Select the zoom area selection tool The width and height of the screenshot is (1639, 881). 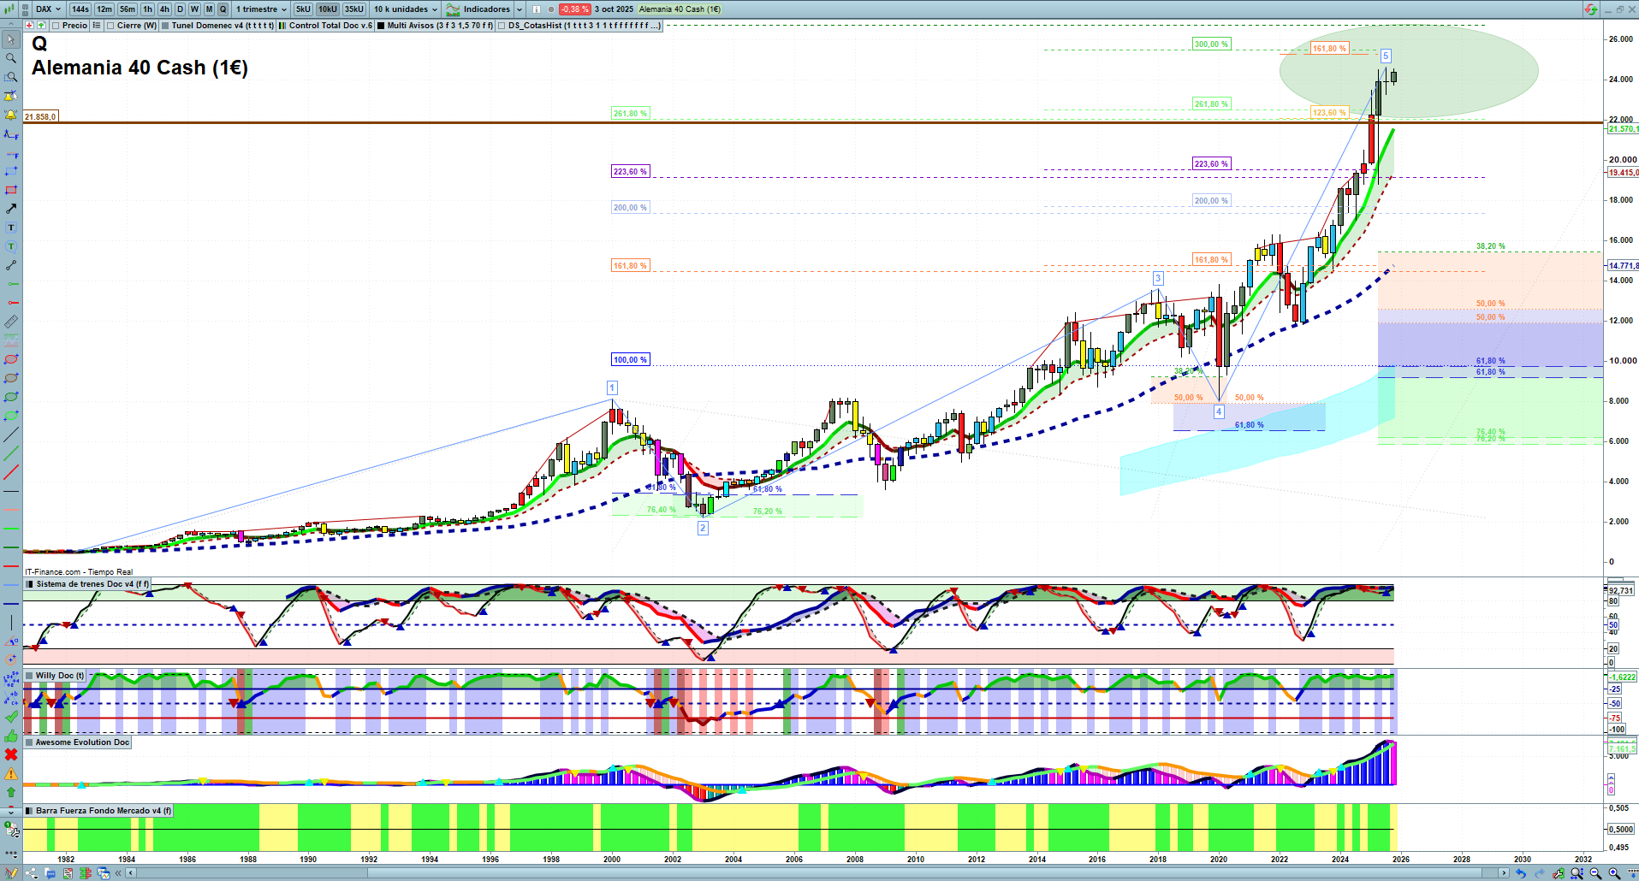coord(11,77)
